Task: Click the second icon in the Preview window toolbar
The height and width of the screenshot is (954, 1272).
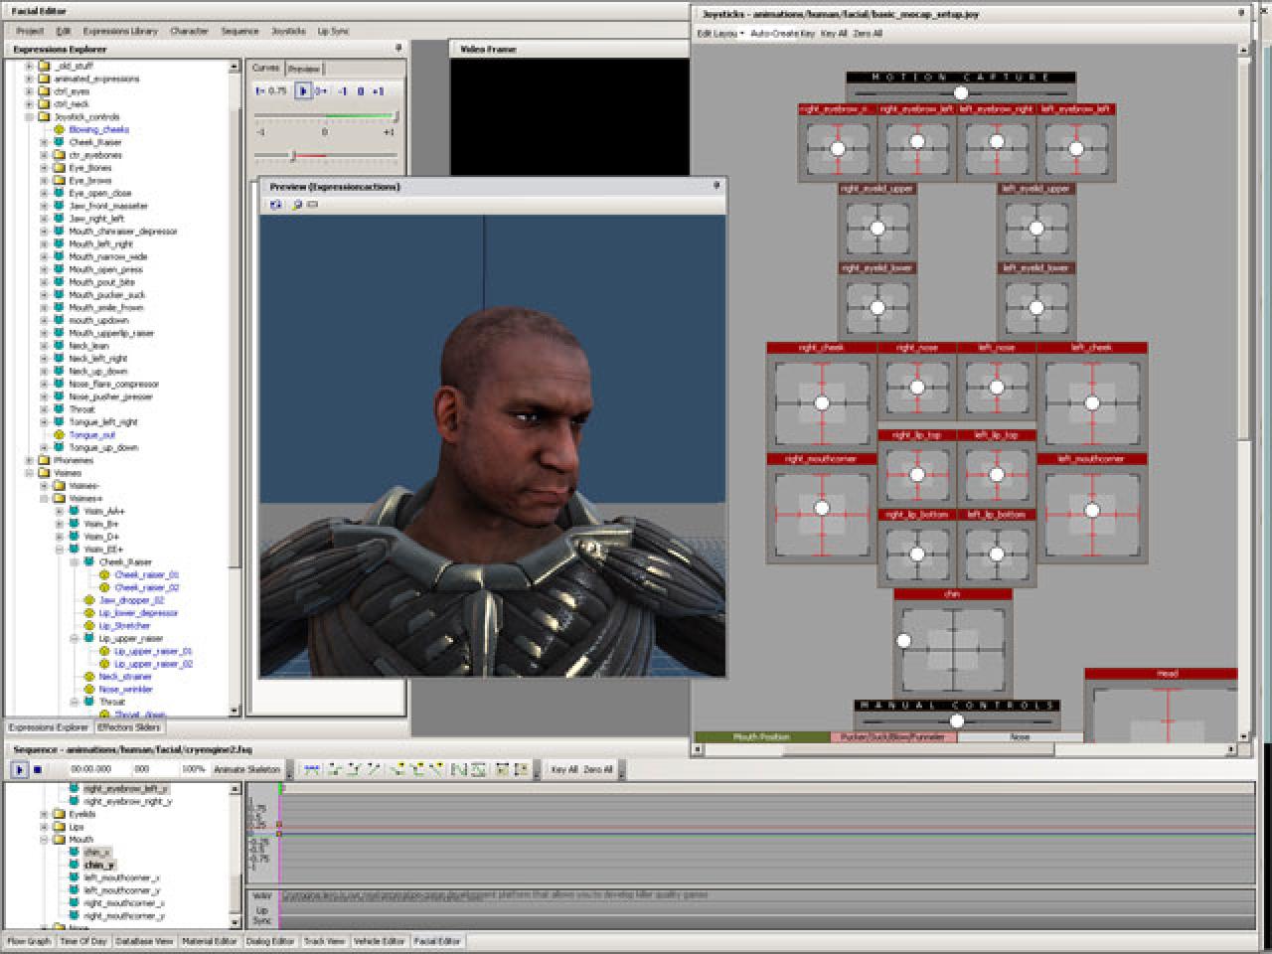Action: coord(296,205)
